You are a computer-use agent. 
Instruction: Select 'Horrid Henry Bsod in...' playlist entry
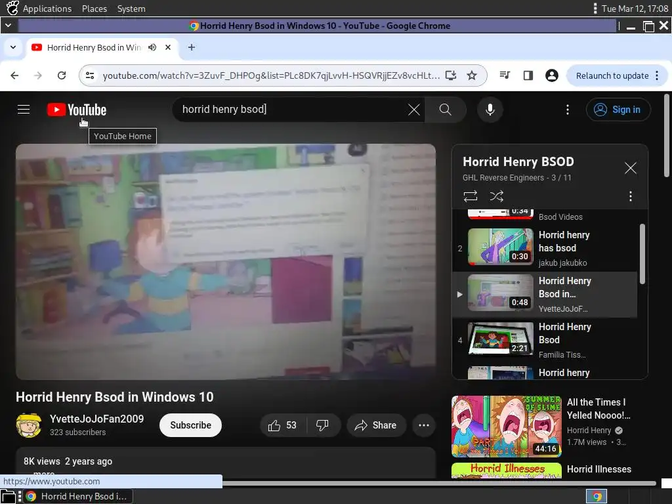[x=544, y=295]
